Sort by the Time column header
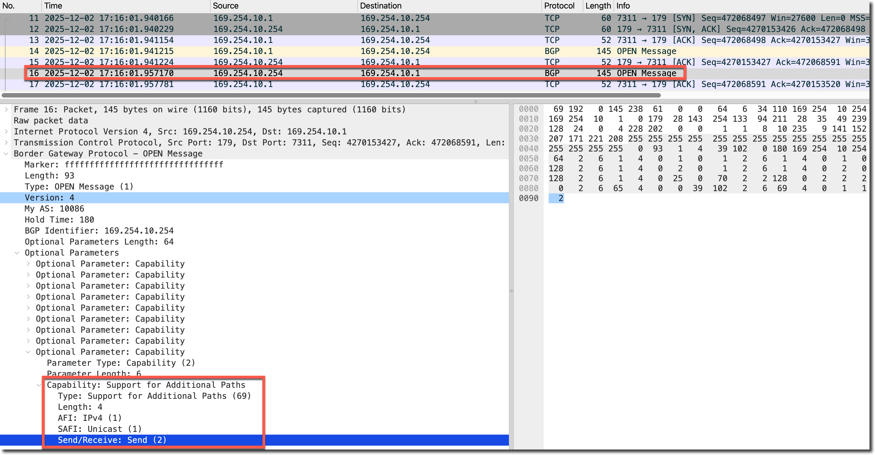Screen dimensions: 875x455 pos(53,6)
